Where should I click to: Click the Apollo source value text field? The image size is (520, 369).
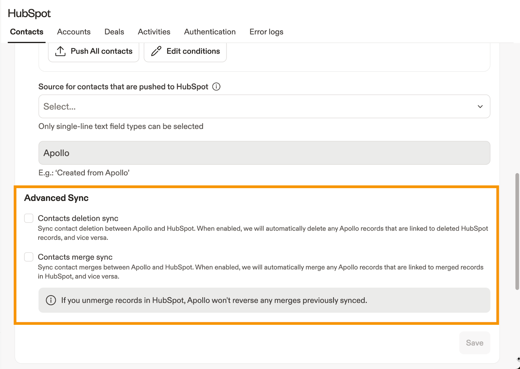[264, 153]
